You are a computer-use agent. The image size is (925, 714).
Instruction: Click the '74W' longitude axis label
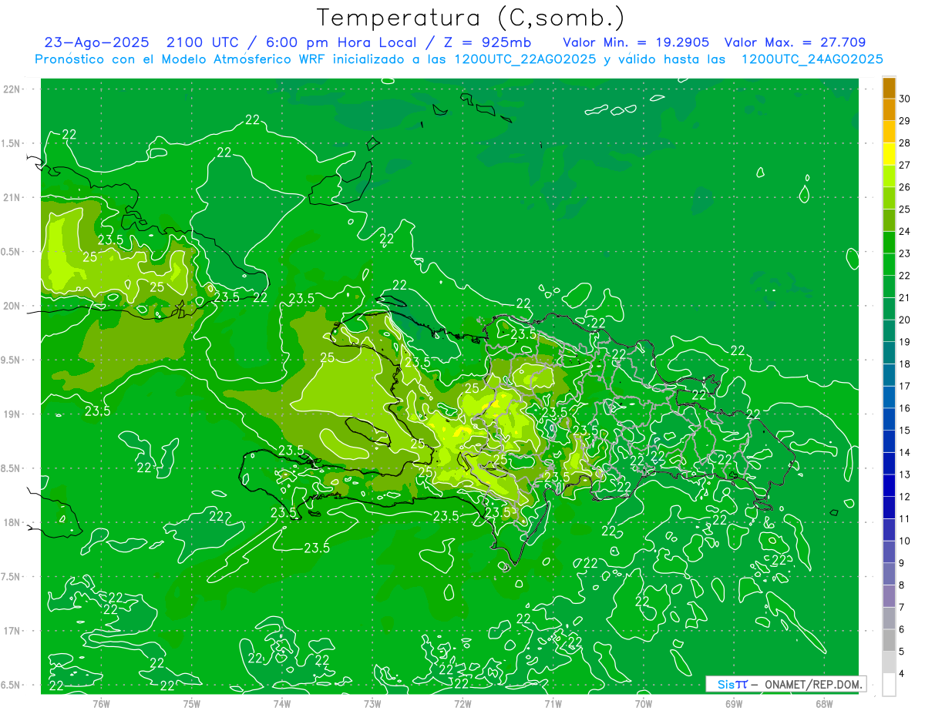point(282,703)
